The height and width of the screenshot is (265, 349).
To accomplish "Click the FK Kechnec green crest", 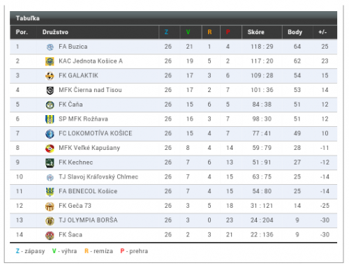I will tap(50, 162).
